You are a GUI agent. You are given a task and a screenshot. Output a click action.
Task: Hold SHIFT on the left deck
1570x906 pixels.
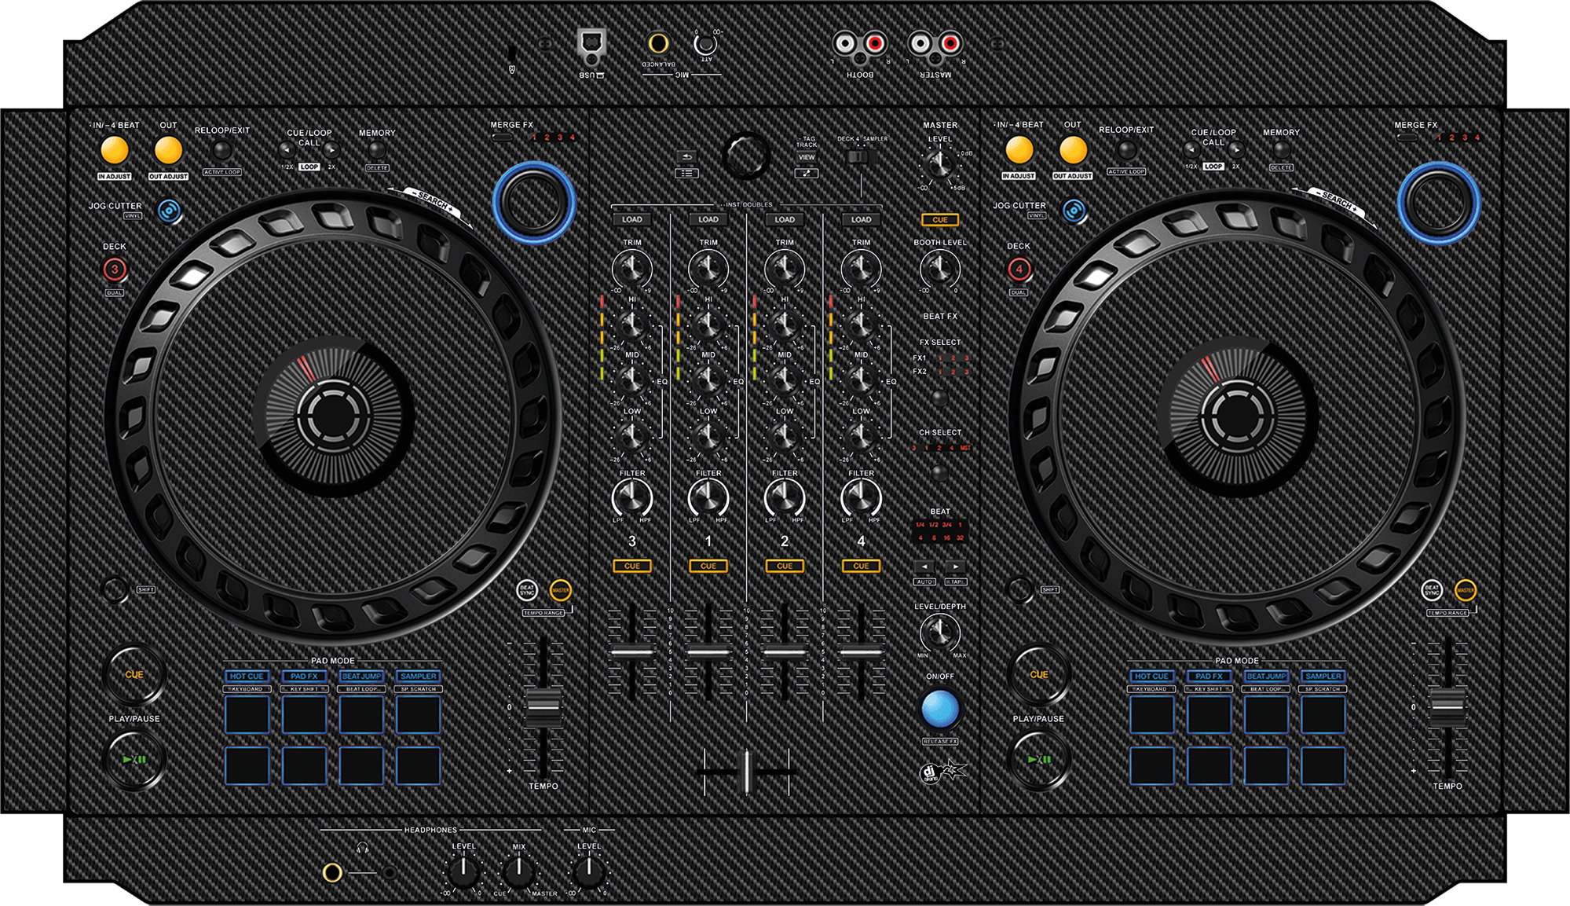click(115, 589)
